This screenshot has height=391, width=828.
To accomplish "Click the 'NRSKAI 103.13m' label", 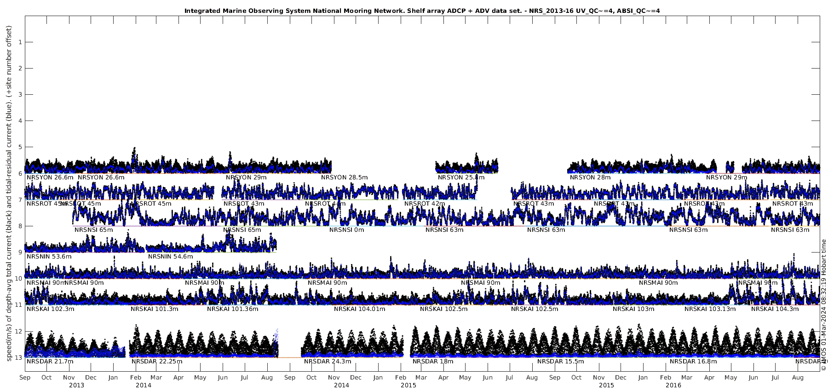I will pyautogui.click(x=710, y=309).
